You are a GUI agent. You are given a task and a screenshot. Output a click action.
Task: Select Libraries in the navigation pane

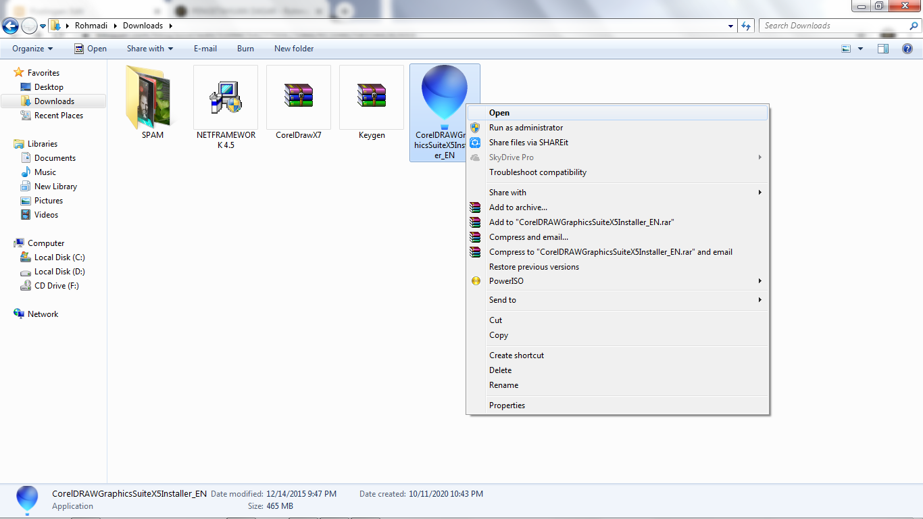(x=43, y=144)
